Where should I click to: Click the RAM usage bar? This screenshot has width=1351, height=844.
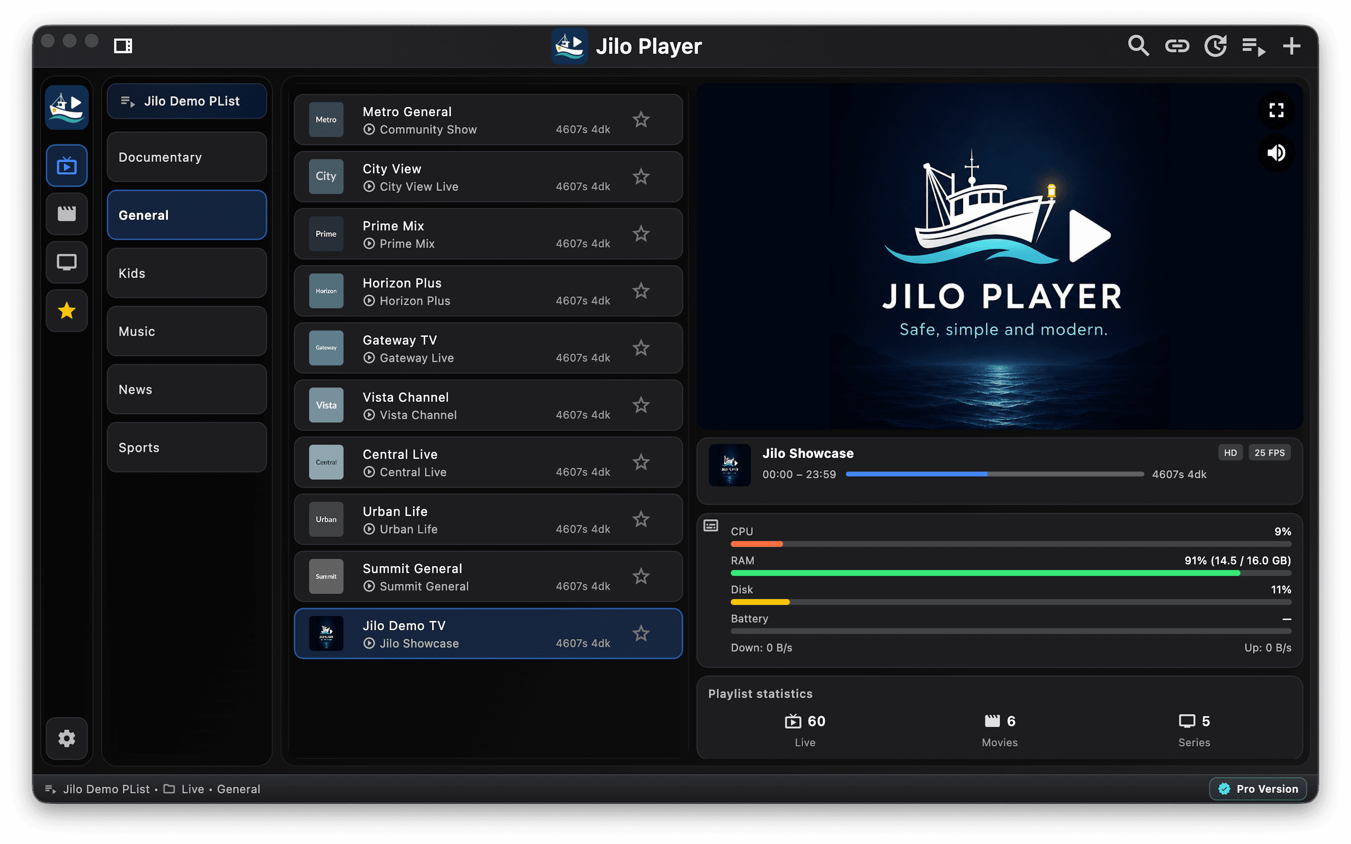point(1010,573)
